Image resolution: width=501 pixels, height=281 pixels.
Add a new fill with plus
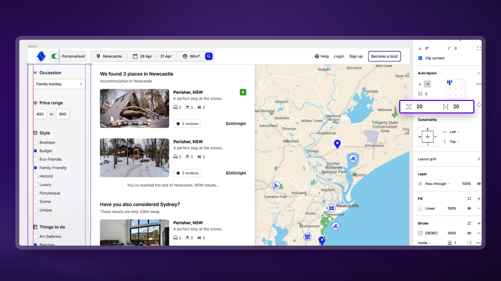click(479, 199)
